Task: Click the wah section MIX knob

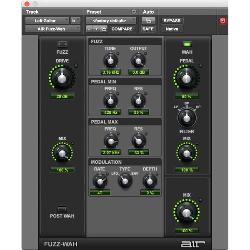Action: [x=187, y=153]
